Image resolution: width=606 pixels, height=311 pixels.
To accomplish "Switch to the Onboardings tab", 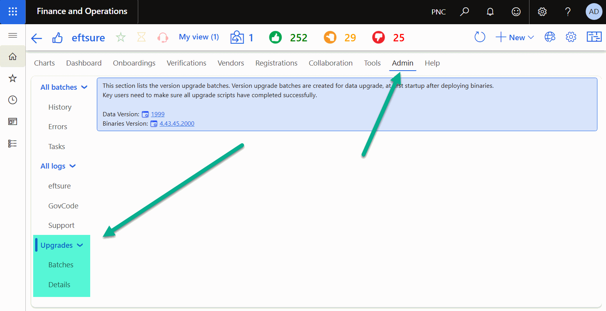I will (x=134, y=63).
